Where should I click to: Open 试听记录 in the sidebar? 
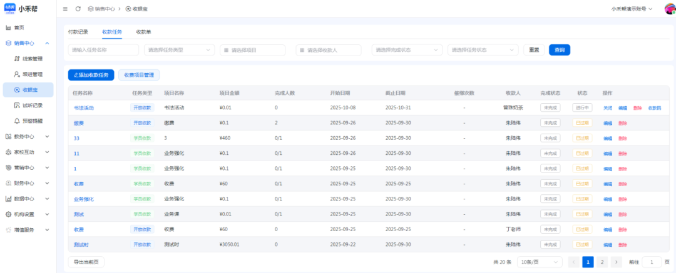32,106
